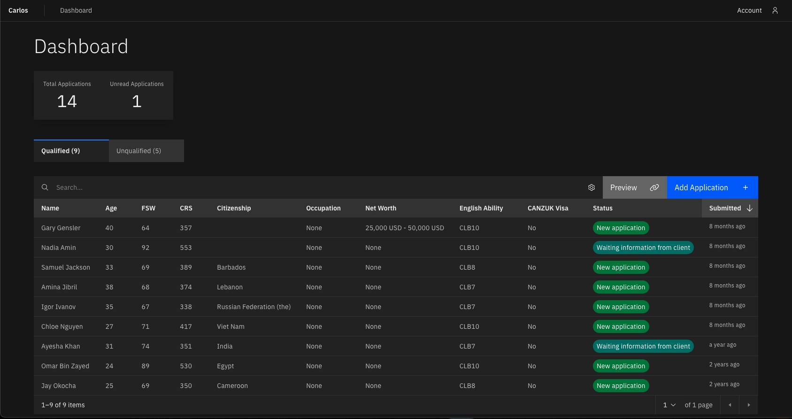Open the page number dropdown

point(669,405)
